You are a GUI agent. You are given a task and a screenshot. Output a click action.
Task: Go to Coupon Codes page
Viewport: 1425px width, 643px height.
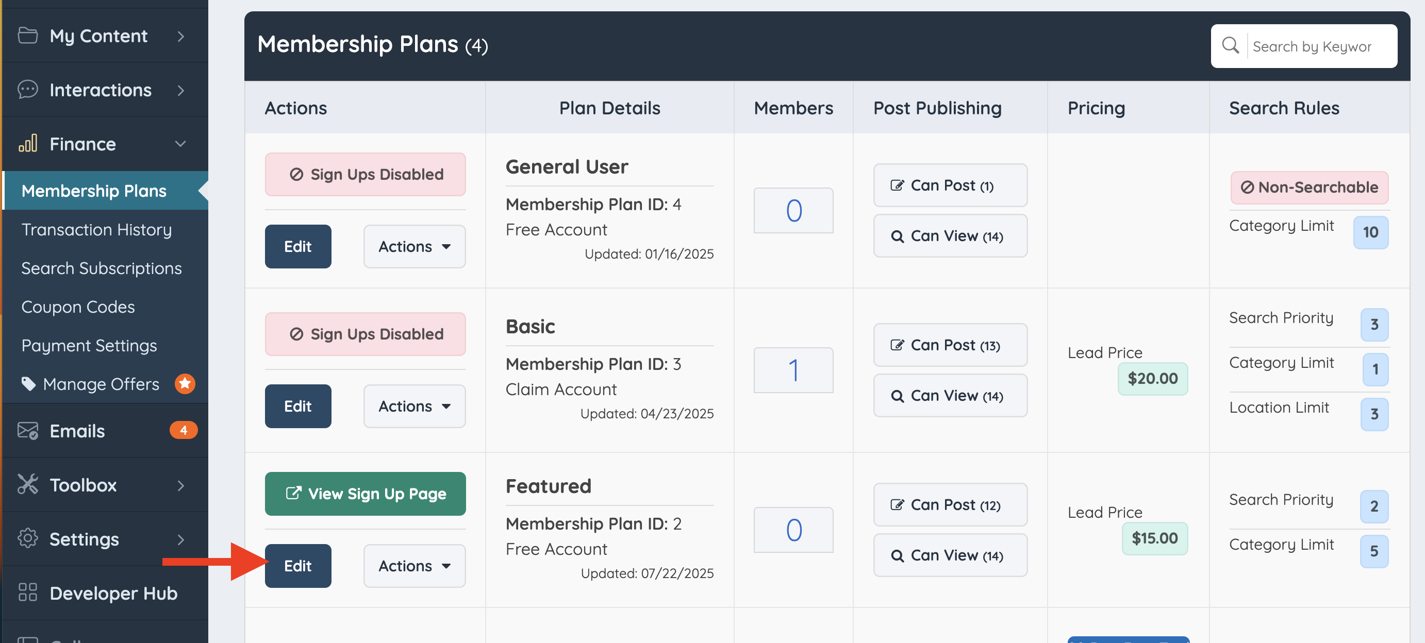78,307
